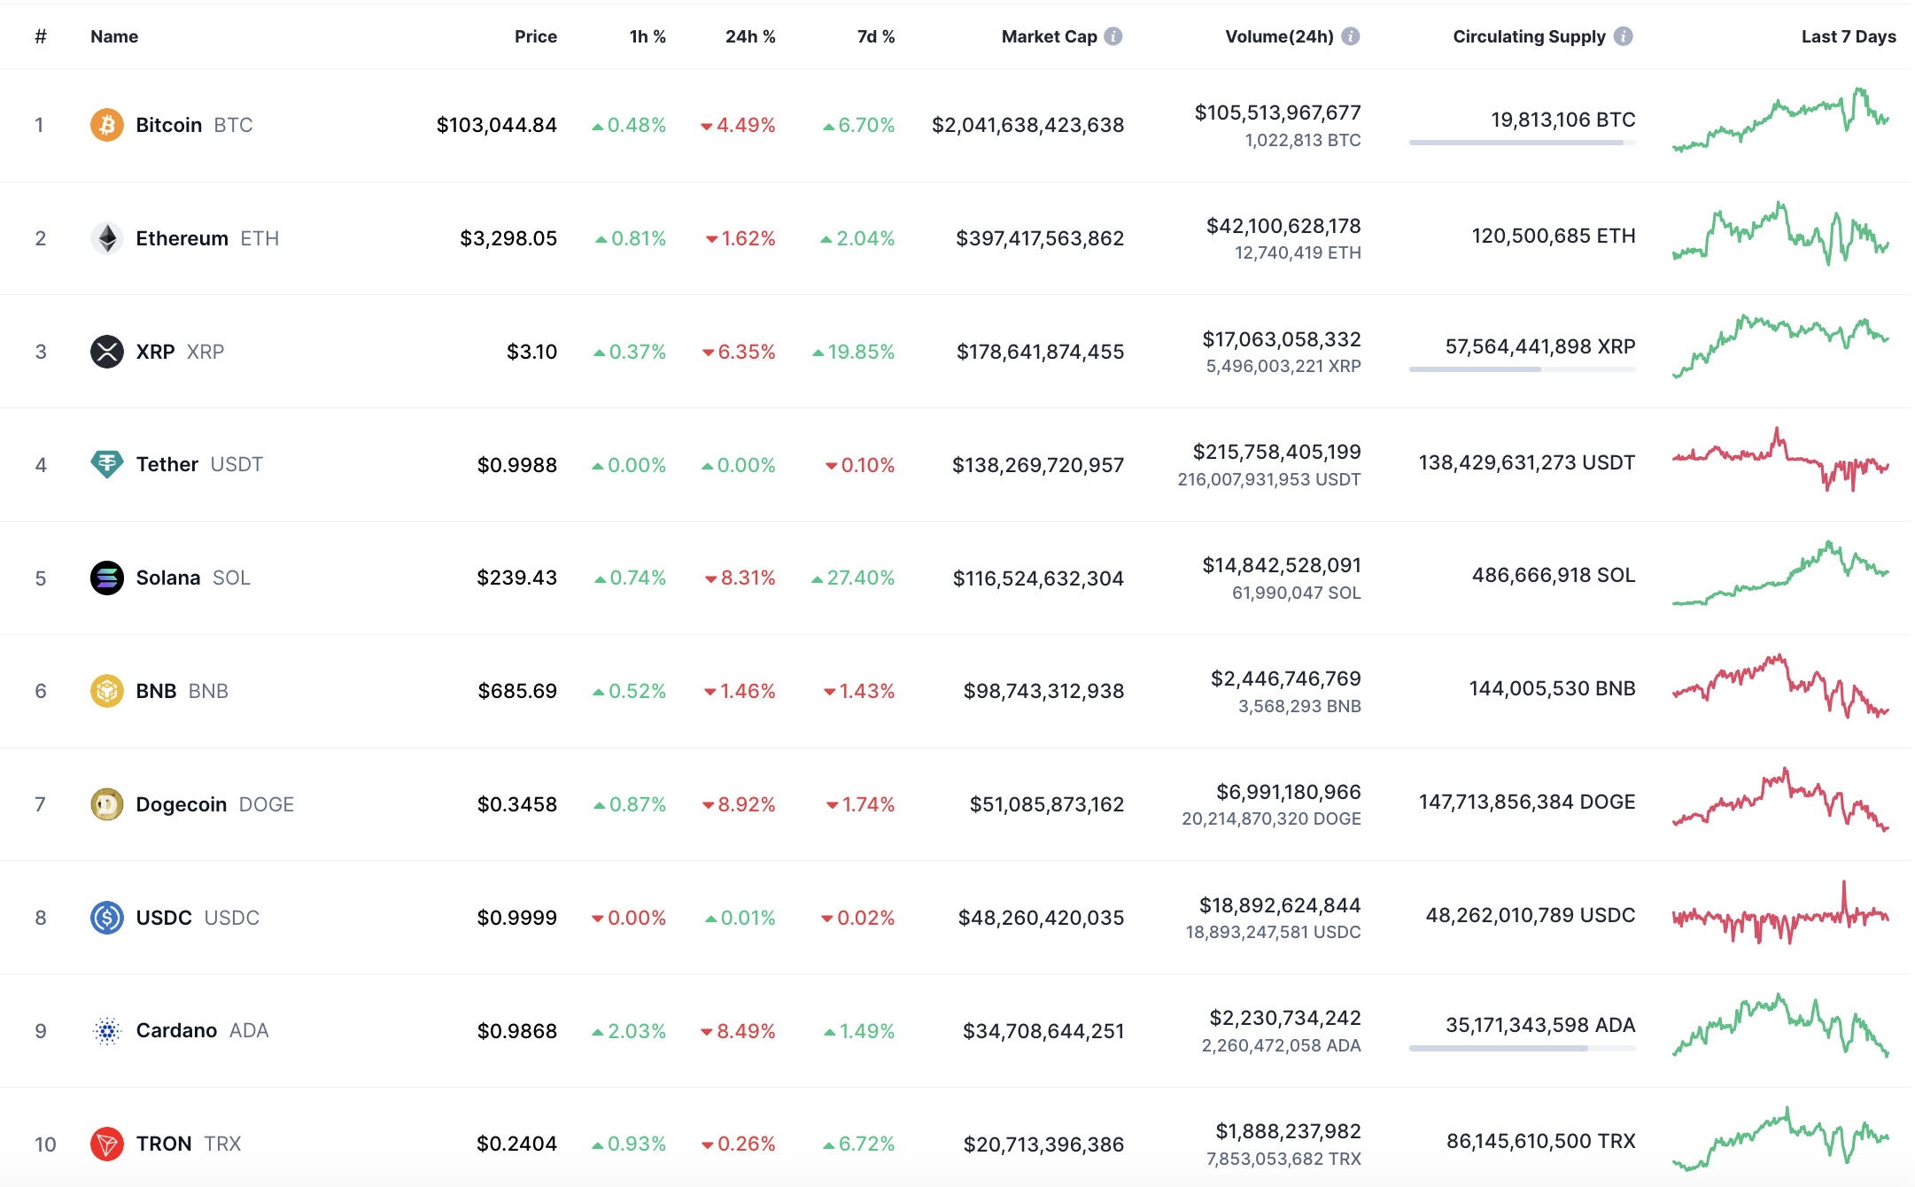Open Solana's last 7 days sparkline chart
Screen dimensions: 1915x1187
click(x=1780, y=576)
